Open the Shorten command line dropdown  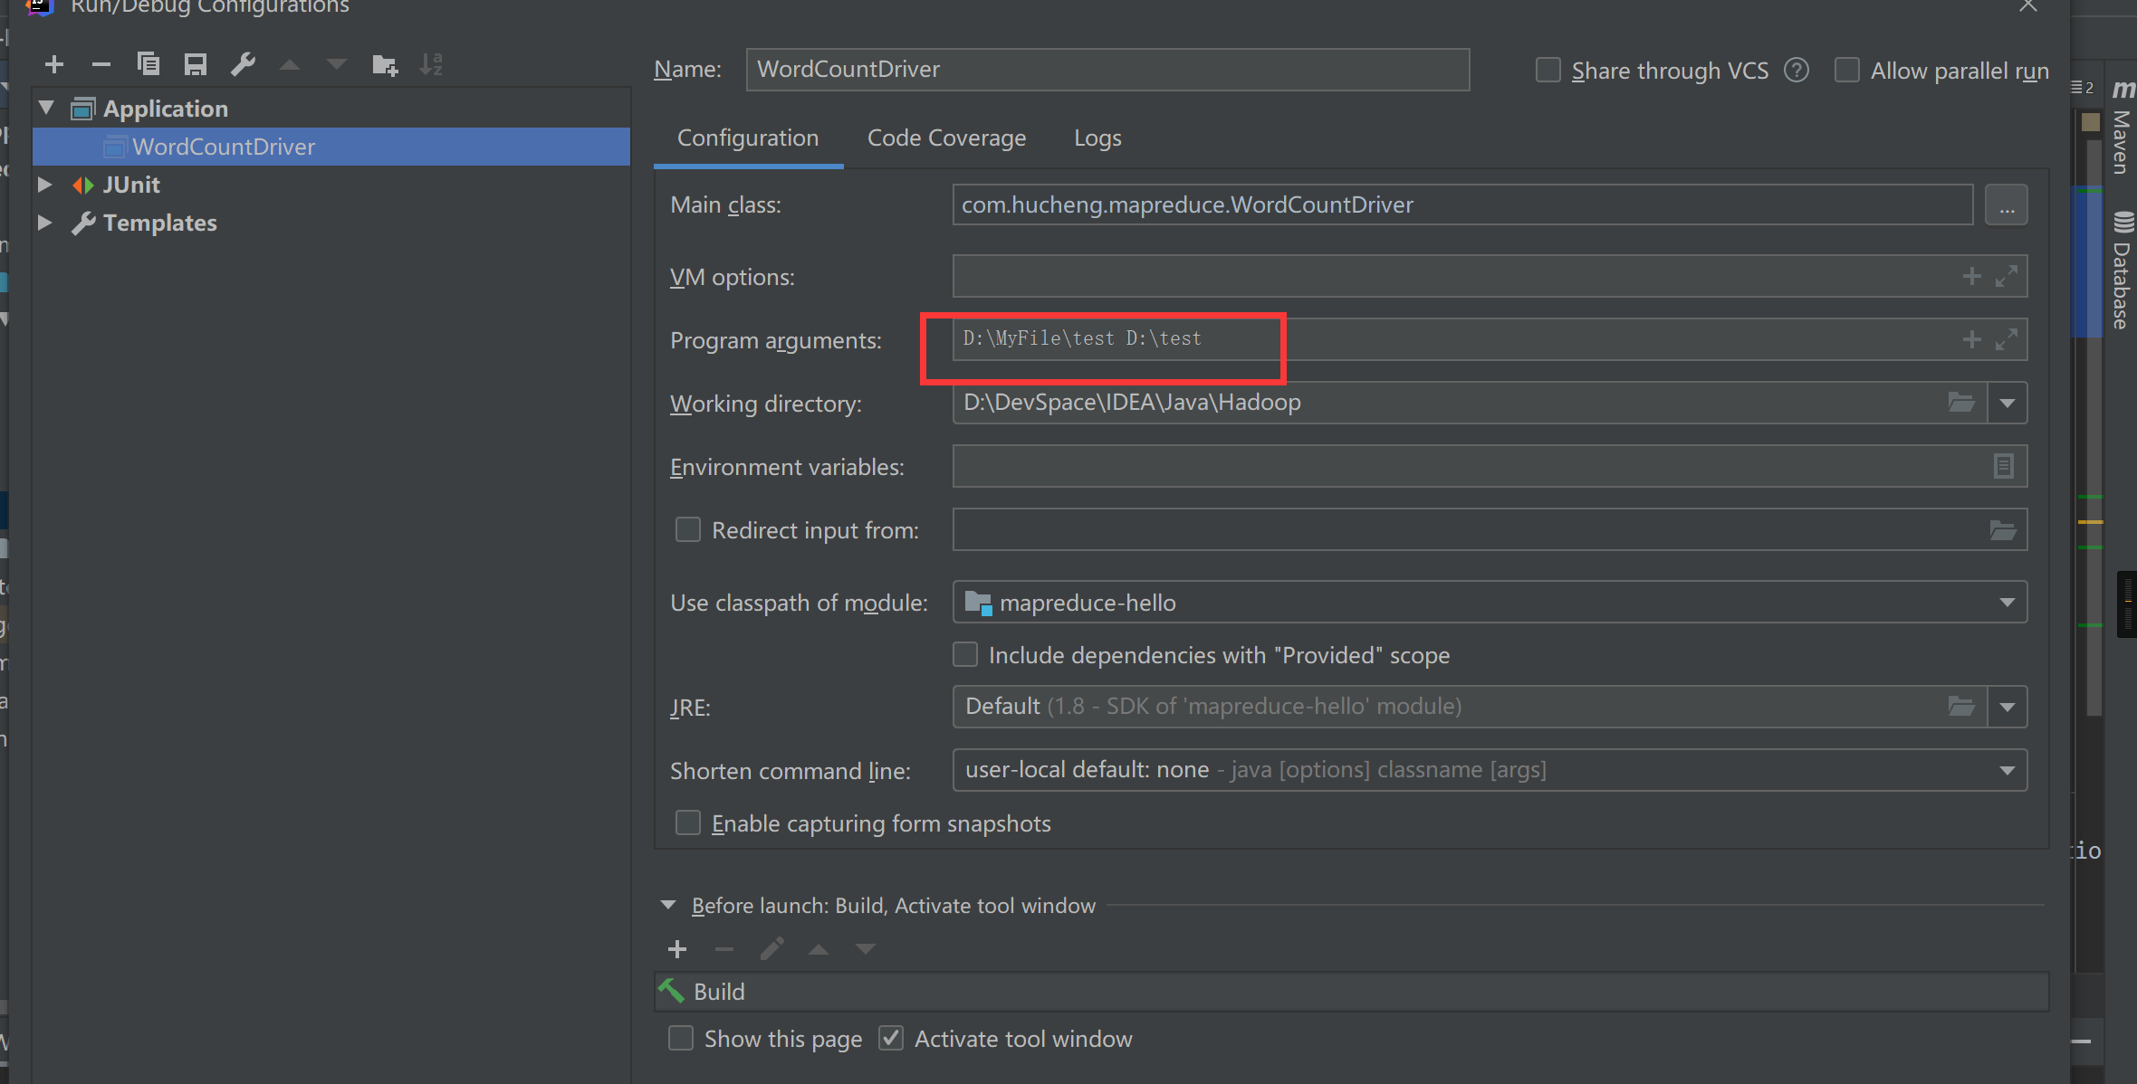(2008, 771)
